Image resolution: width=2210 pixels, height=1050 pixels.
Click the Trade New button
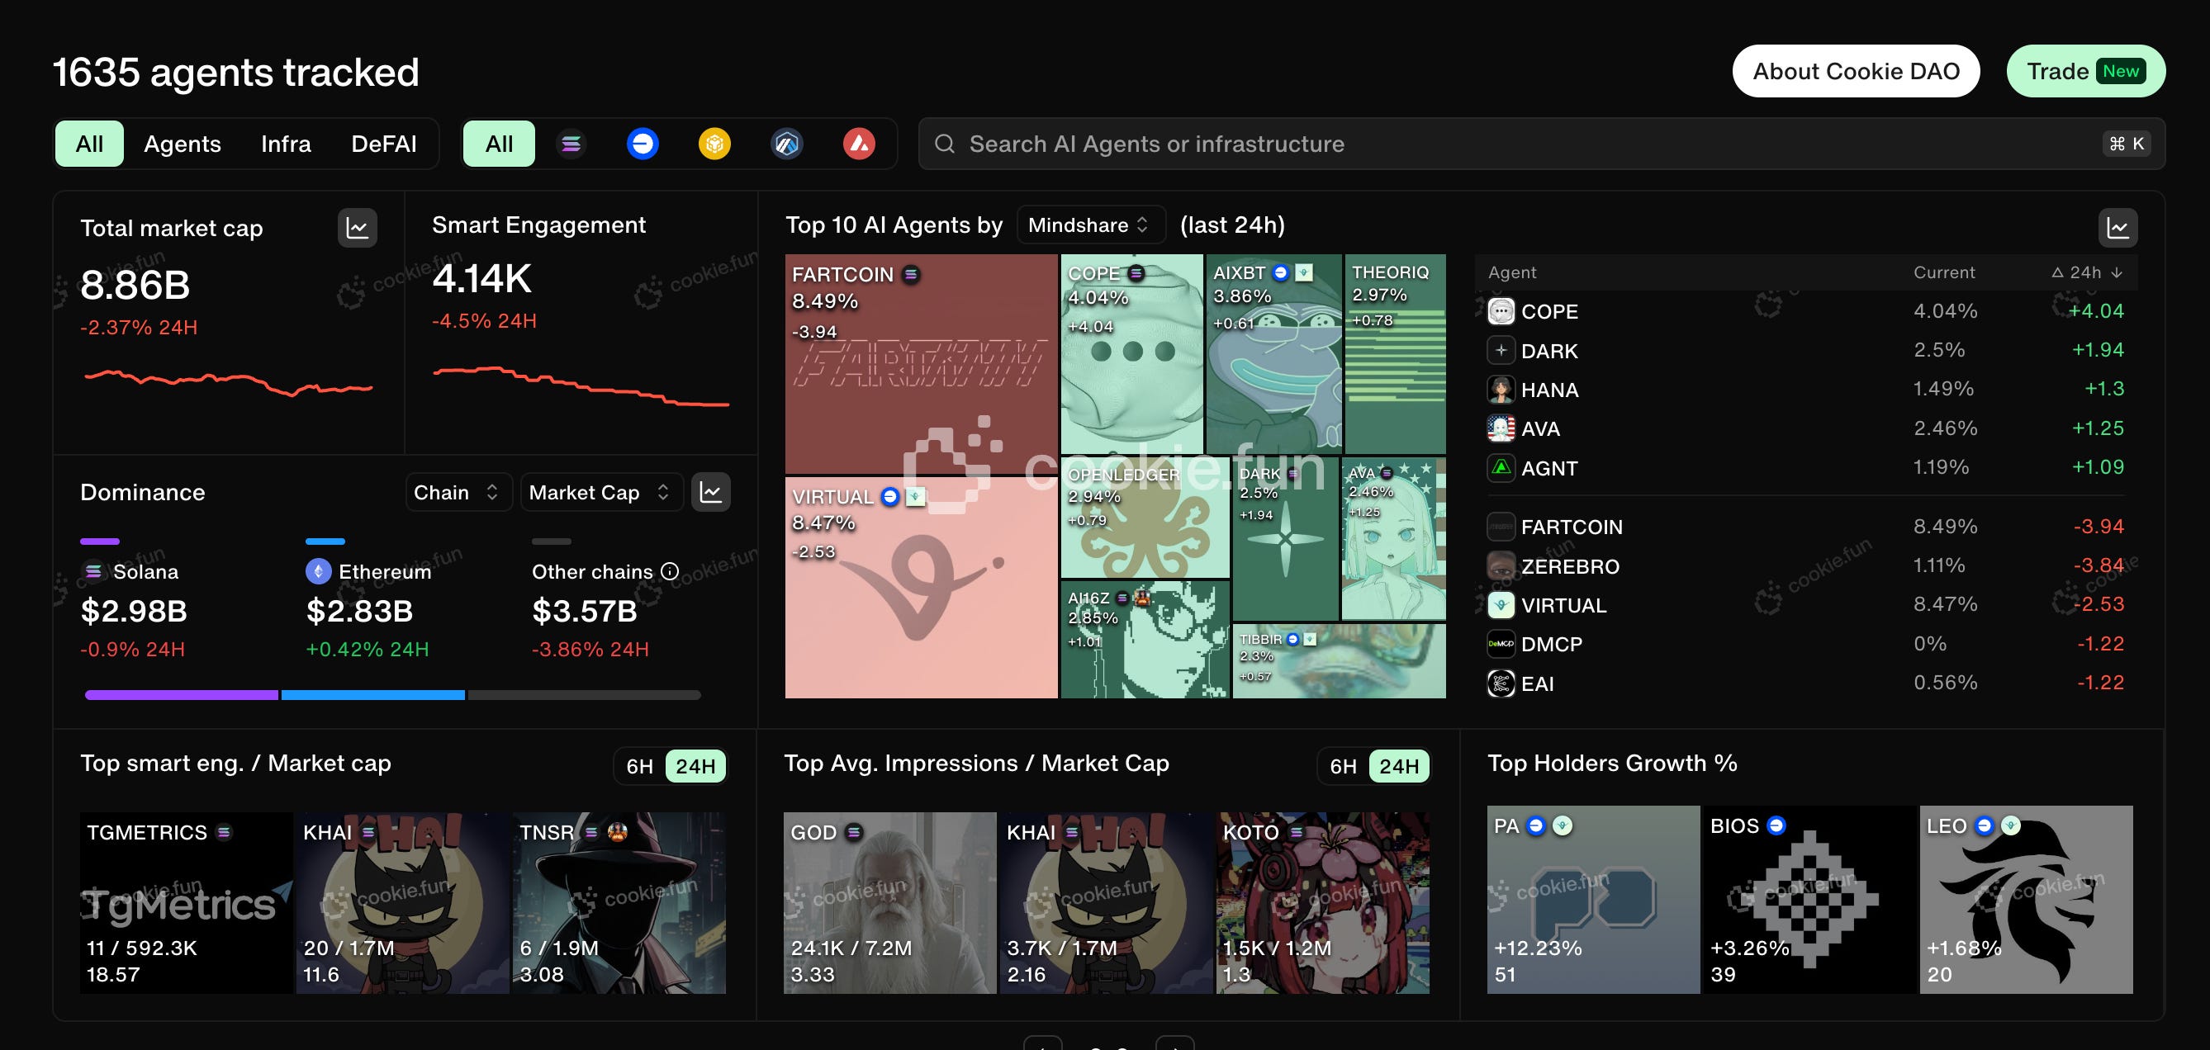point(2084,71)
